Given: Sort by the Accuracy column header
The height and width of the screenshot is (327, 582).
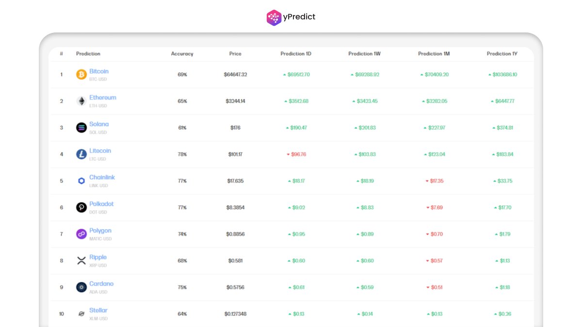Looking at the screenshot, I should (182, 54).
